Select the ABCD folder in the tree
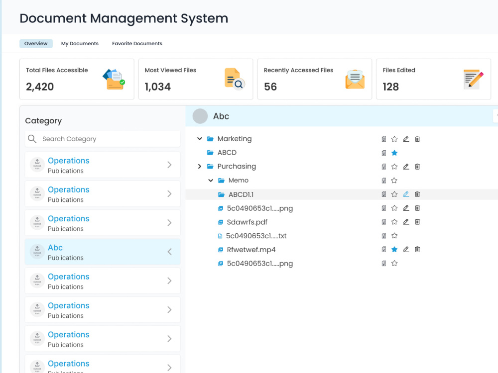This screenshot has width=498, height=373. coord(227,153)
